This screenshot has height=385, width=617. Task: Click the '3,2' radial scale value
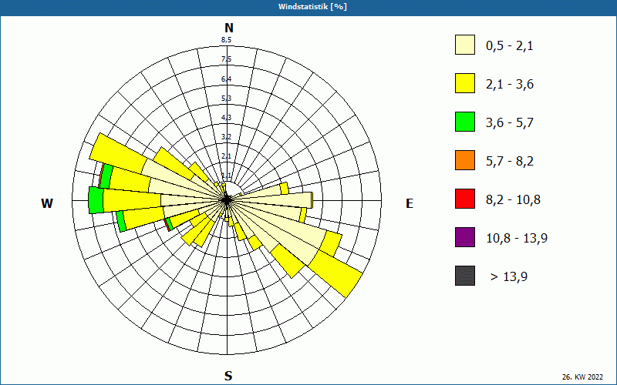[x=226, y=137]
